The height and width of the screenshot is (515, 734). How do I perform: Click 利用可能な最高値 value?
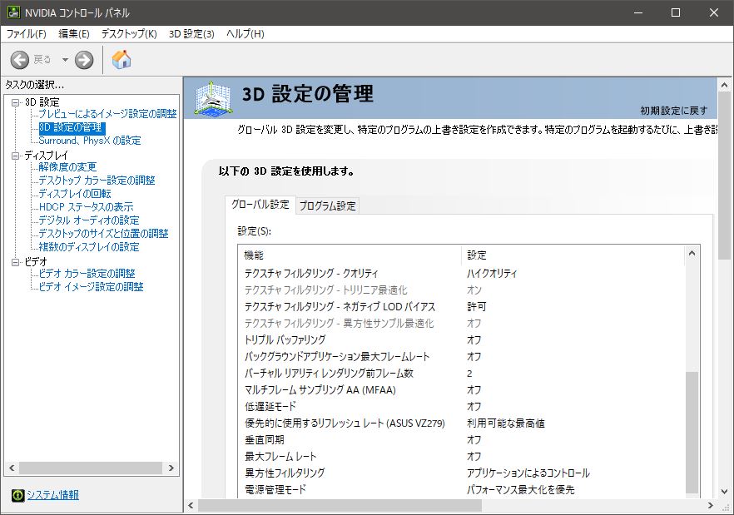pyautogui.click(x=506, y=423)
